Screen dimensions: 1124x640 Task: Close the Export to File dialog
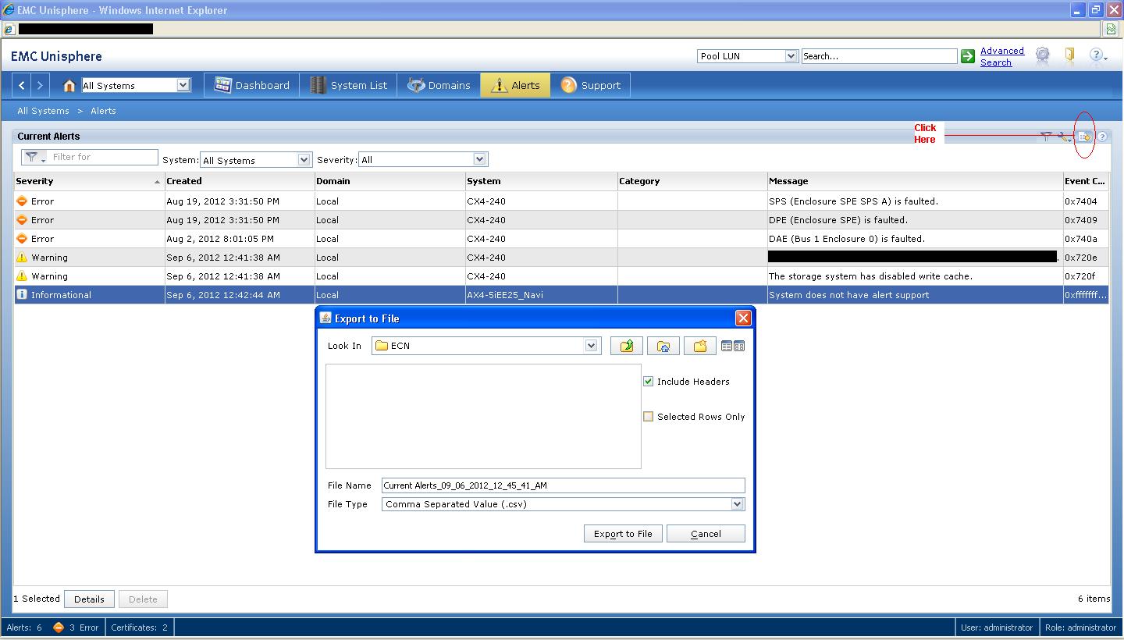click(743, 318)
